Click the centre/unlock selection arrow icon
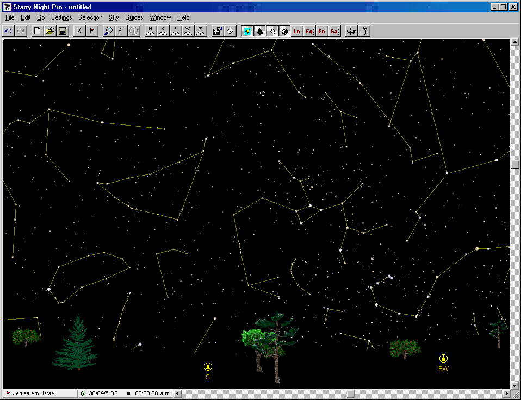This screenshot has height=400, width=521. (121, 31)
